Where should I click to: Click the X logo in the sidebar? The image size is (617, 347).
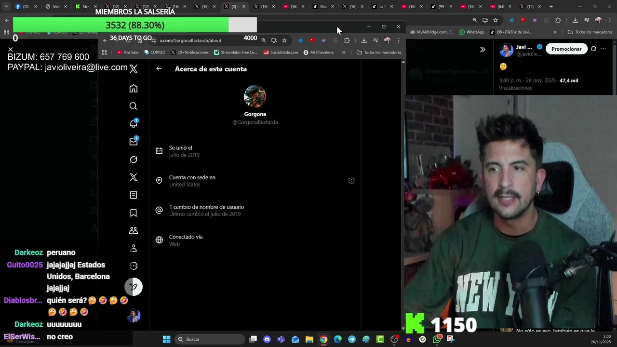(134, 69)
